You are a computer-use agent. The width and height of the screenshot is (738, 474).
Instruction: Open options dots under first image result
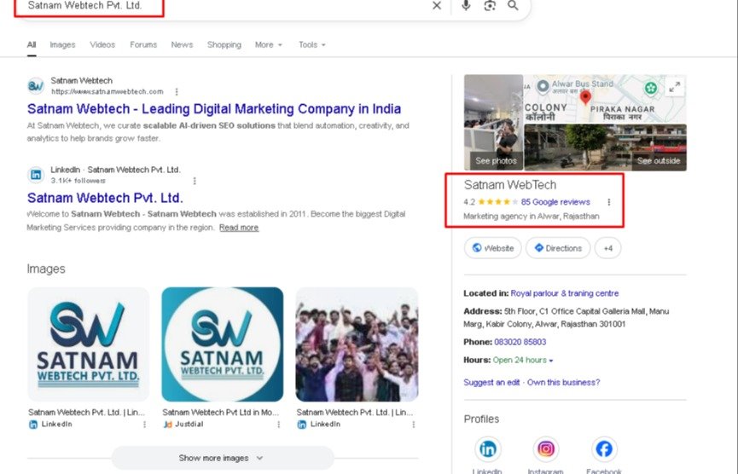pyautogui.click(x=144, y=425)
